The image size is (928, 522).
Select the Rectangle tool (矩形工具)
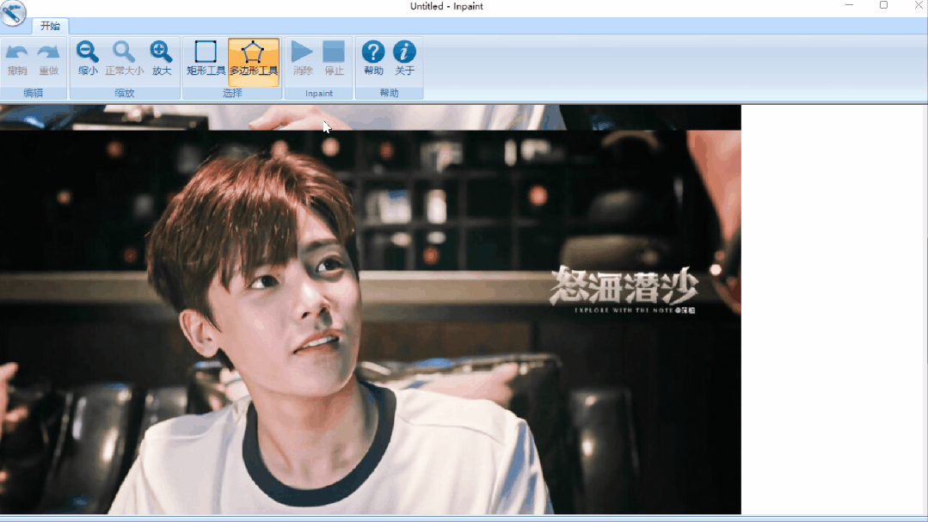coord(206,58)
